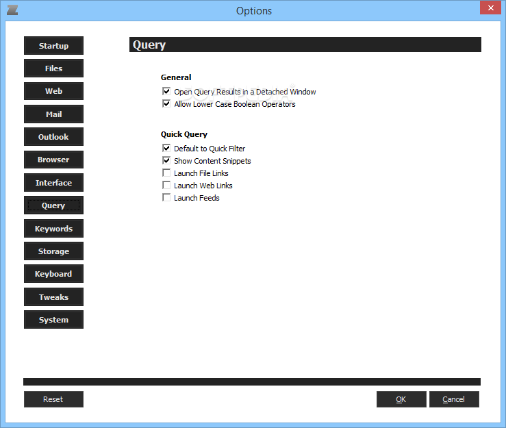Switch to the Tweaks section
The height and width of the screenshot is (428, 506).
click(x=53, y=297)
